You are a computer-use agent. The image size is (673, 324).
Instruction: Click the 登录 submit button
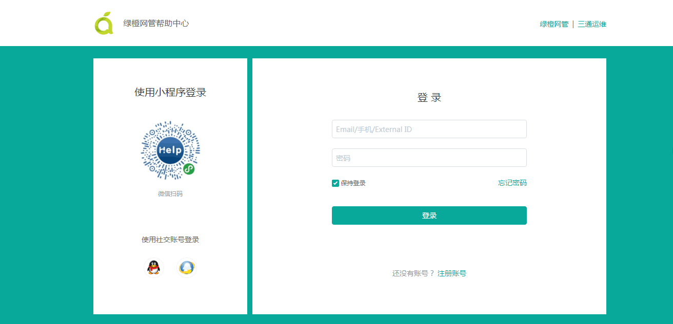(429, 215)
